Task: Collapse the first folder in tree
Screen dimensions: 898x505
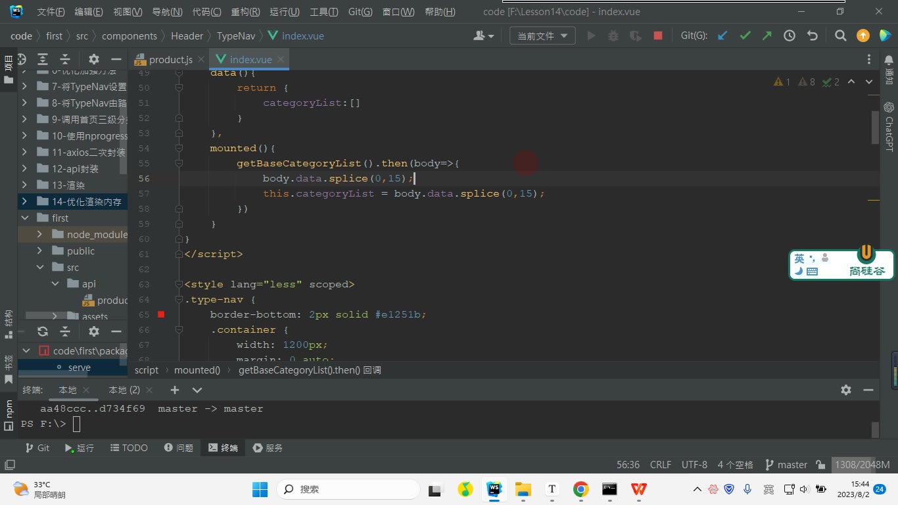Action: (25, 218)
